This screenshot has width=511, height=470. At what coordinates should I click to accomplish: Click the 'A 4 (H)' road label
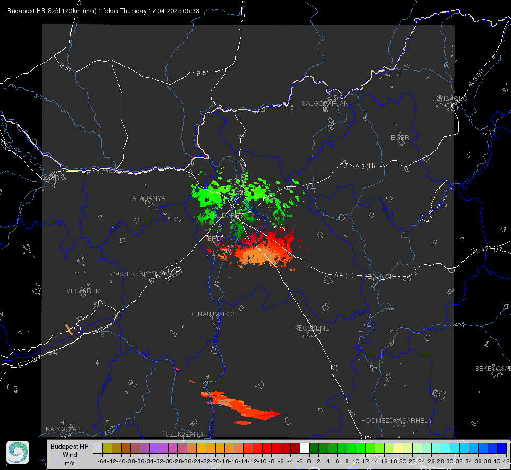coord(344,275)
